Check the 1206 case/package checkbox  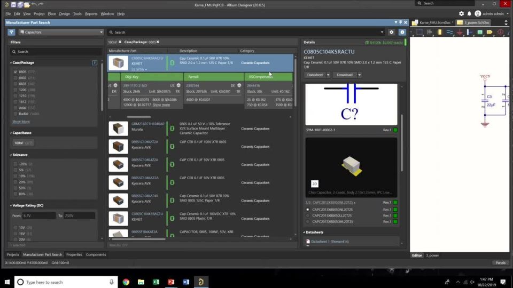(15, 90)
